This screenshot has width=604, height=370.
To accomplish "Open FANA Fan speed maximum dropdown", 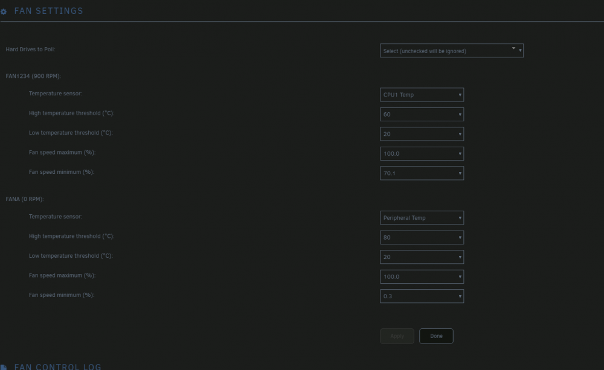I will (x=422, y=277).
